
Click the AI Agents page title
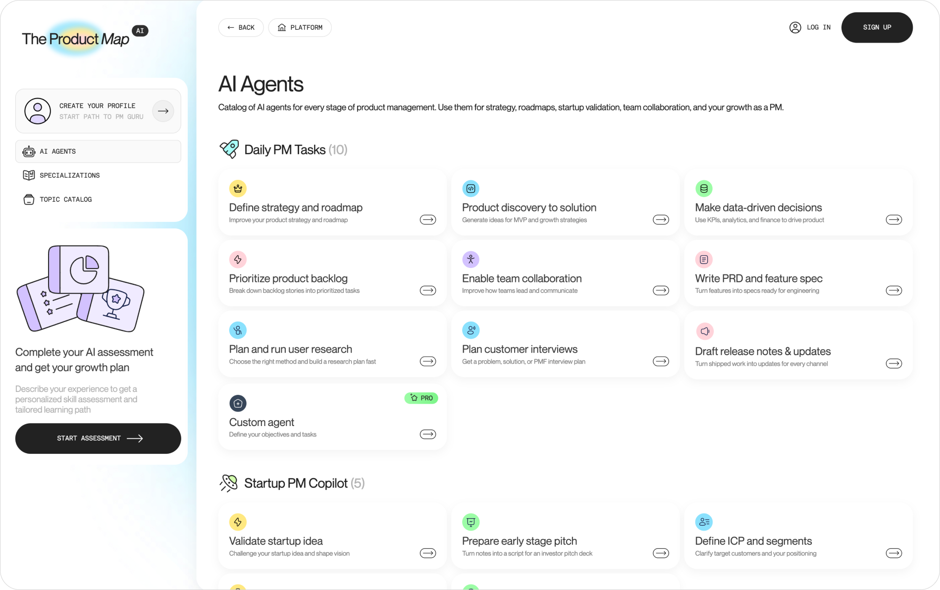[x=261, y=84]
